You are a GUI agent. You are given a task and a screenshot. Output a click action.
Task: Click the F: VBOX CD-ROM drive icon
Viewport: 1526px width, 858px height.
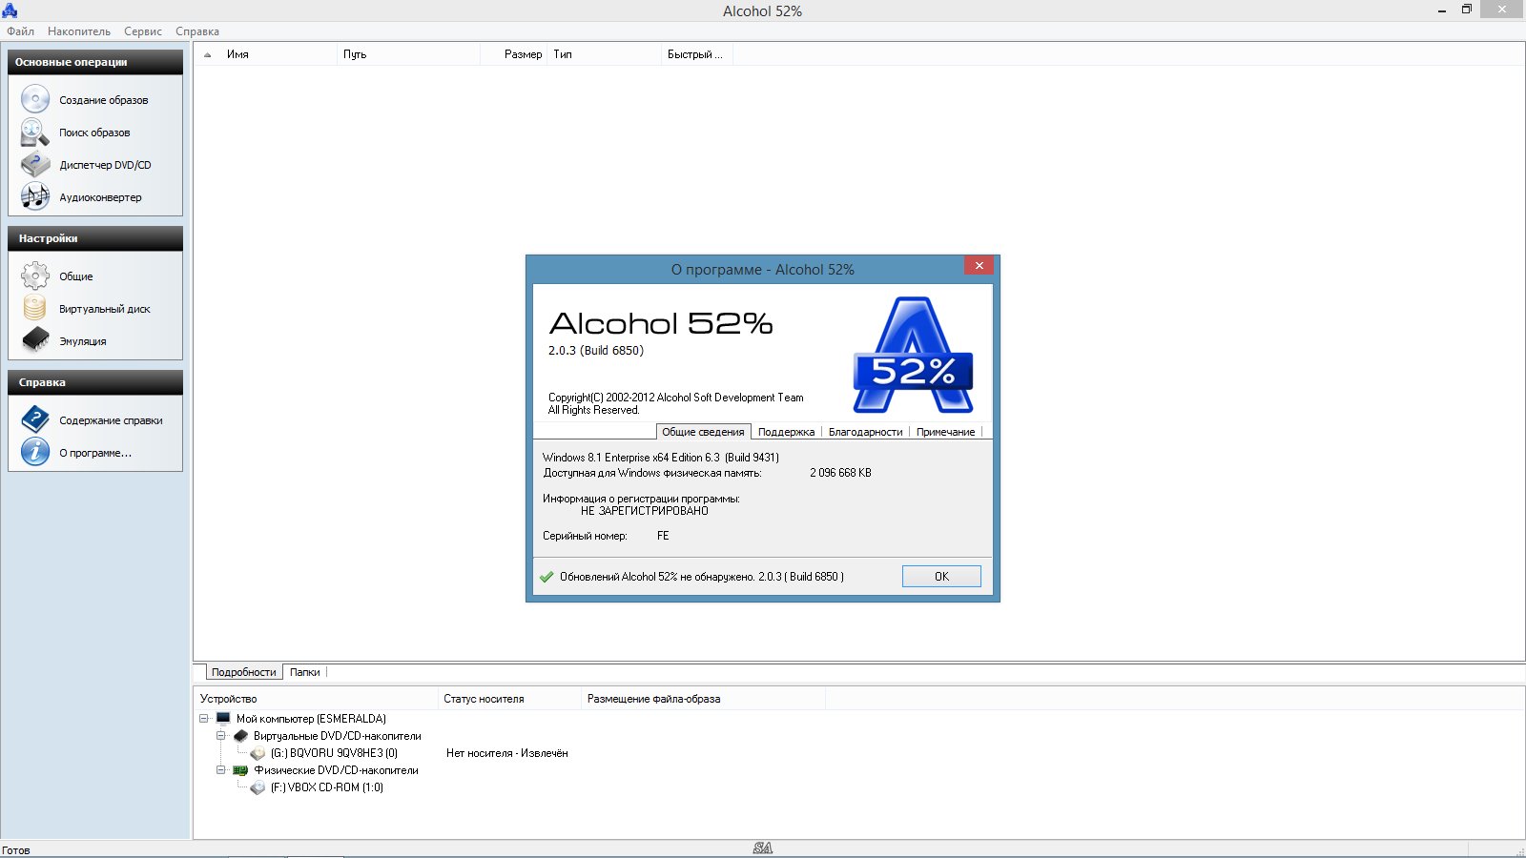(258, 787)
